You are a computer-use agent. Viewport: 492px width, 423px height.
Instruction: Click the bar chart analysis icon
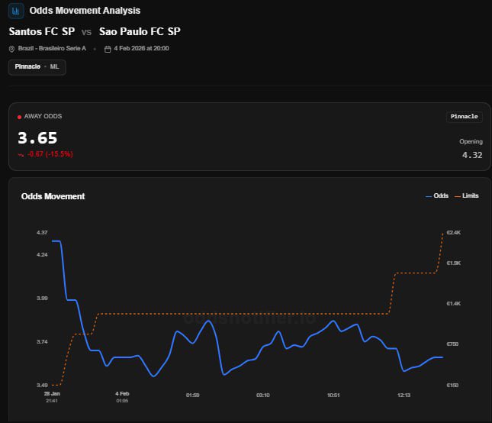coord(16,11)
